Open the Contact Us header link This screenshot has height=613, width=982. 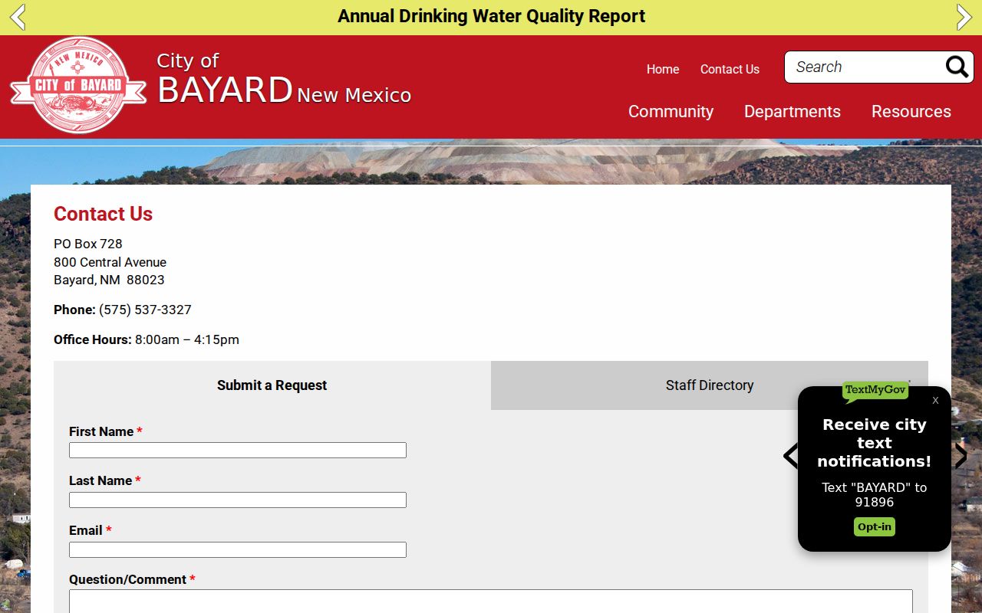tap(730, 69)
